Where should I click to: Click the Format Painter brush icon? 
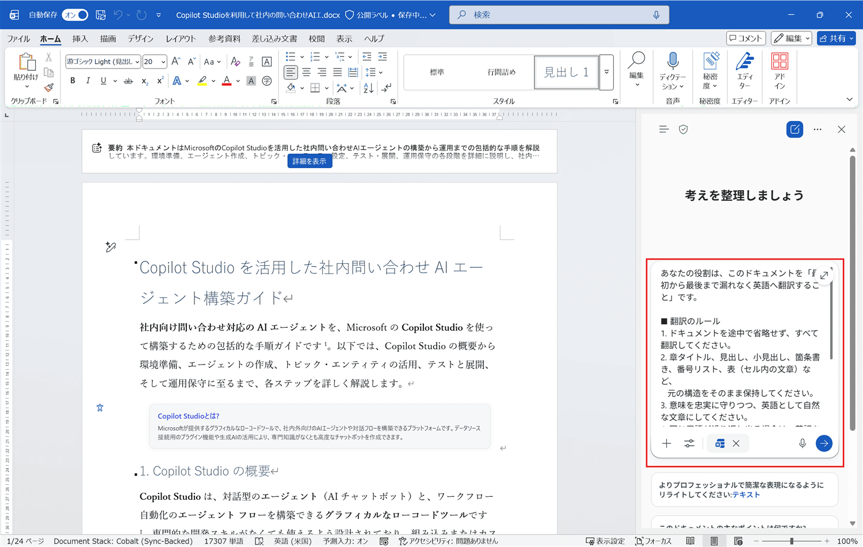point(49,88)
